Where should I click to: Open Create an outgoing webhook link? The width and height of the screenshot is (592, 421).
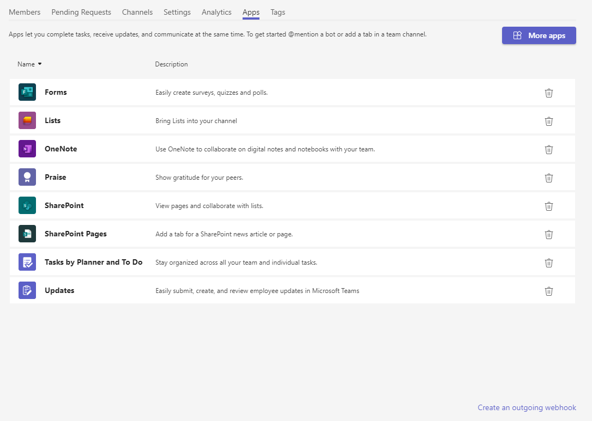[x=527, y=407]
